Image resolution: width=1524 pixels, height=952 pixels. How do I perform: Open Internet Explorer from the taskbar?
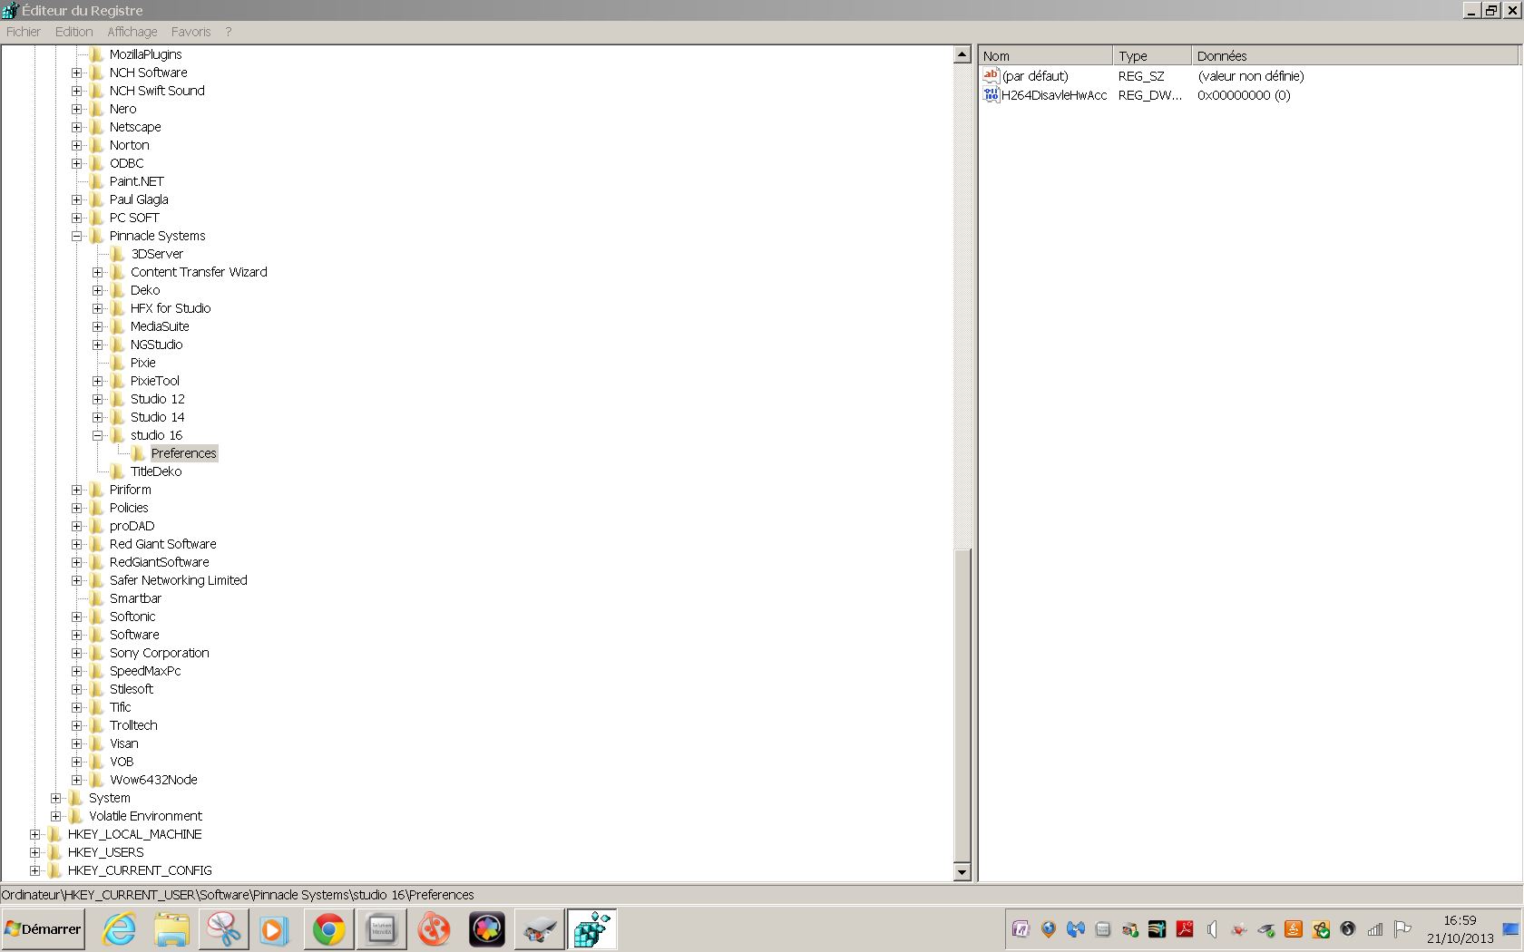pos(120,929)
